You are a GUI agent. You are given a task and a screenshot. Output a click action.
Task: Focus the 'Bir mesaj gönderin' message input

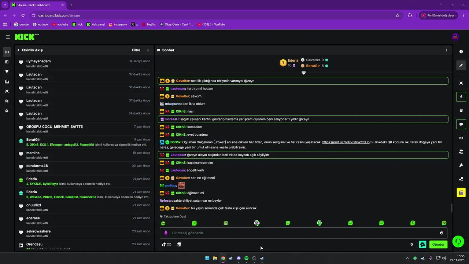(x=303, y=233)
